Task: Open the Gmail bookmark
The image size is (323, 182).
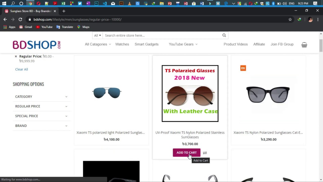Action: pyautogui.click(x=26, y=27)
